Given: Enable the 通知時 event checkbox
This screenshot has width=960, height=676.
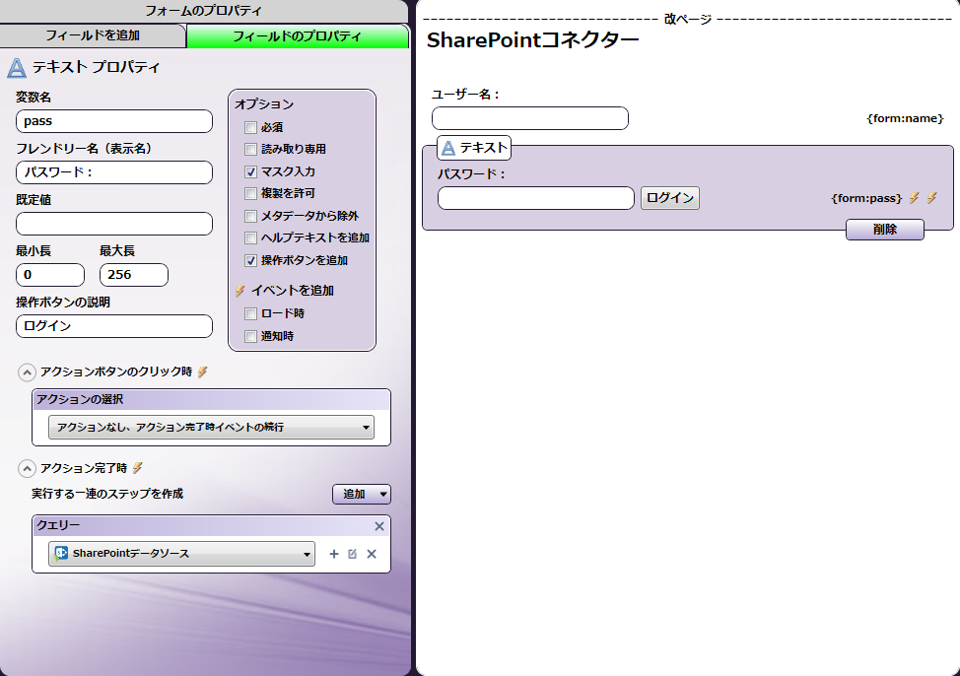Looking at the screenshot, I should [x=250, y=336].
